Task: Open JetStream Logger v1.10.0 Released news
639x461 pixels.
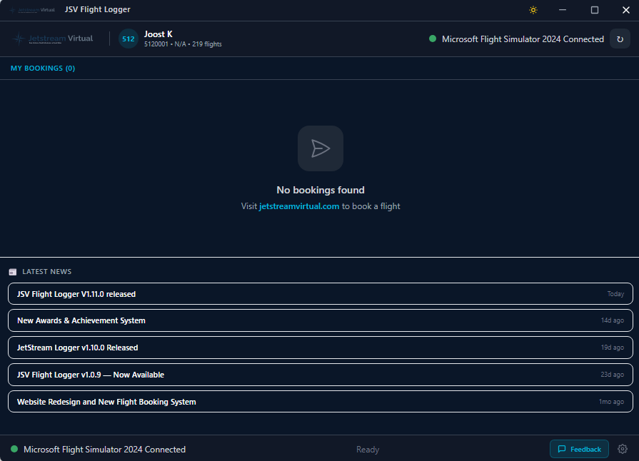Action: [321, 348]
